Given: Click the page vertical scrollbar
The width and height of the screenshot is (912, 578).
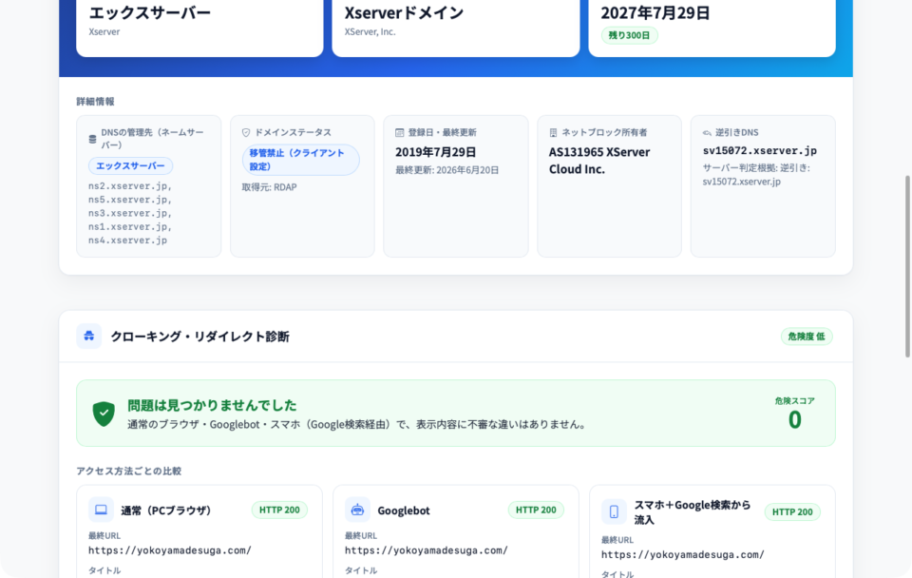Looking at the screenshot, I should click(906, 266).
